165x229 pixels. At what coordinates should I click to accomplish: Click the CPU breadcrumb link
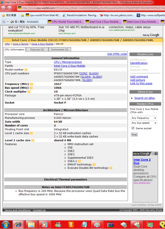point(7,44)
